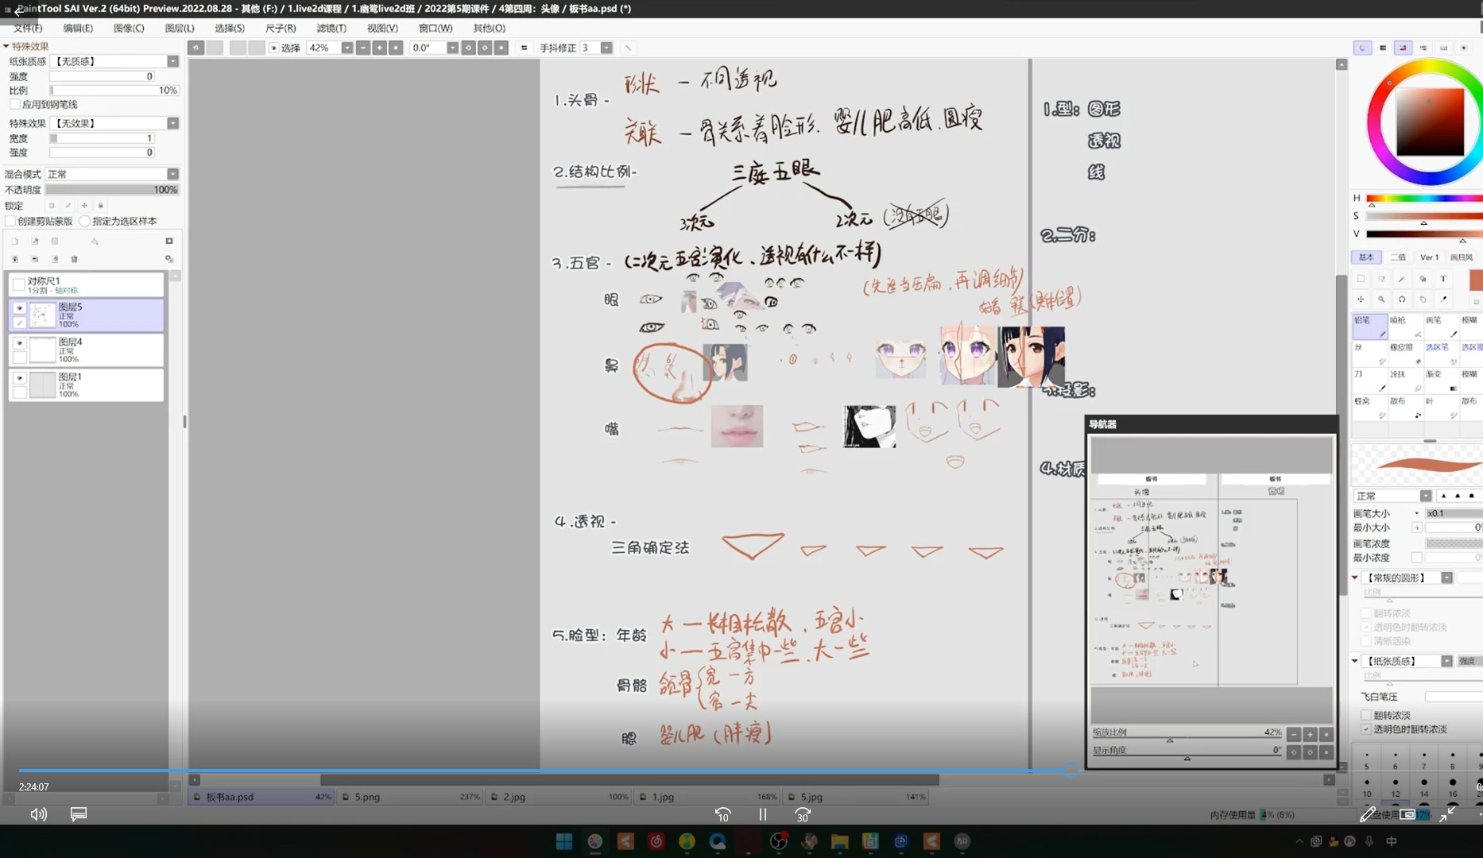Check 应用到钢笔线 option
Screen dimensions: 1483x858
pos(15,104)
